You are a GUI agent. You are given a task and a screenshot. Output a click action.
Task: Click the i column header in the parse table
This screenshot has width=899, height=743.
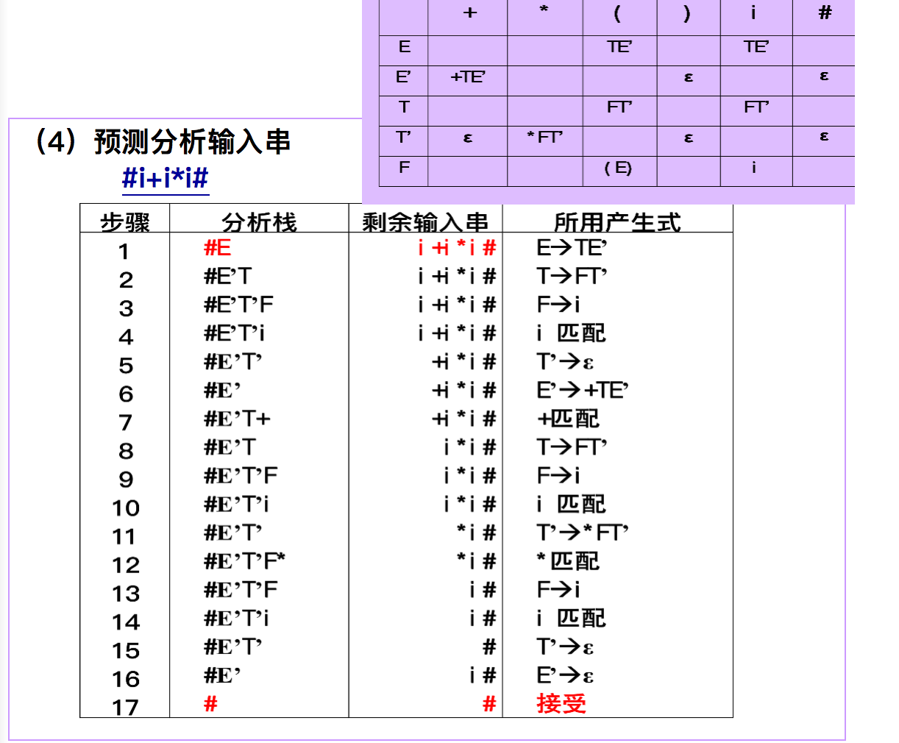click(x=753, y=13)
